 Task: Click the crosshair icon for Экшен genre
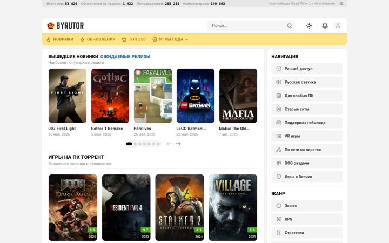click(x=279, y=206)
